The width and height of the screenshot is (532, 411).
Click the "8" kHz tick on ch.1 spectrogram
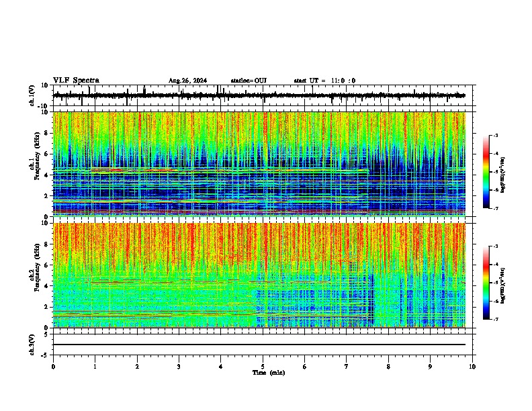point(47,133)
